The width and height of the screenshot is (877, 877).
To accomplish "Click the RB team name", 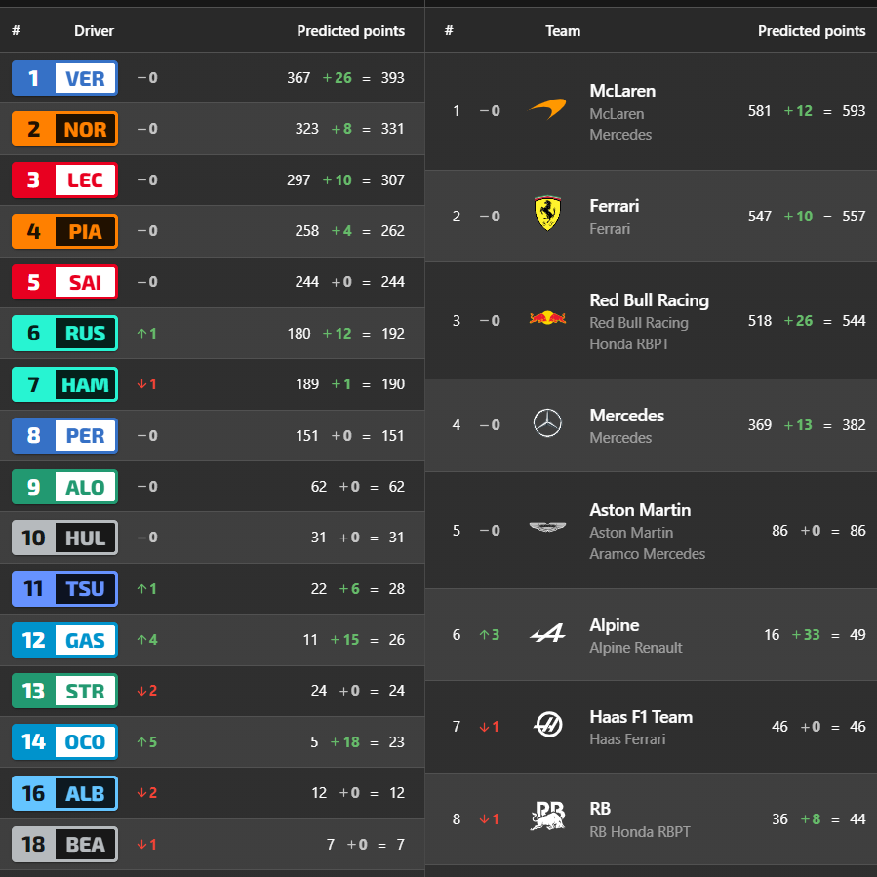I will click(600, 809).
